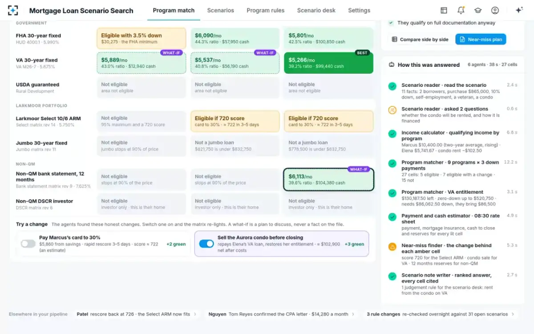The height and width of the screenshot is (334, 534).
Task: Click the FHA 30-year fixed program label
Action: click(38, 36)
